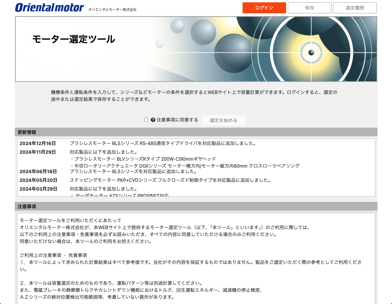Screen dimensions: 392x304
Task: Click the 2024年11月29日 update date
Action: coord(38,152)
